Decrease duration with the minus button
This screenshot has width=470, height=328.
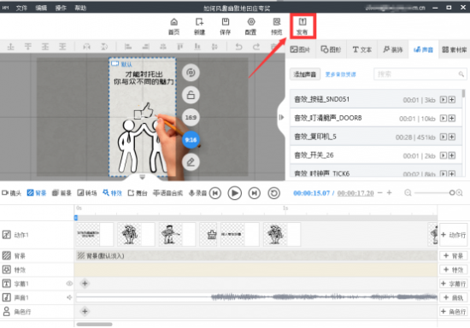click(380, 193)
